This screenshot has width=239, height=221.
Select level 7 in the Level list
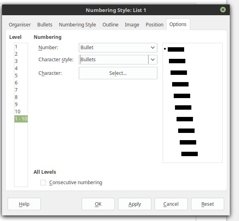(21, 90)
